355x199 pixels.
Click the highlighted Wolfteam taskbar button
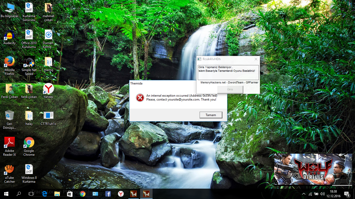(146, 194)
